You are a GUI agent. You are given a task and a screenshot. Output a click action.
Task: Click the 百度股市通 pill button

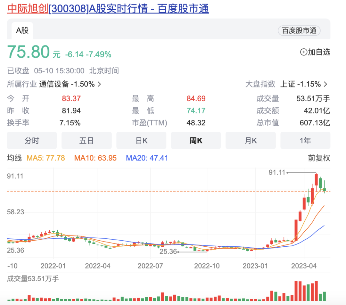point(299,30)
